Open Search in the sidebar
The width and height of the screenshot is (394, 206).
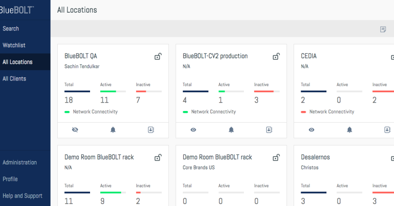click(11, 29)
